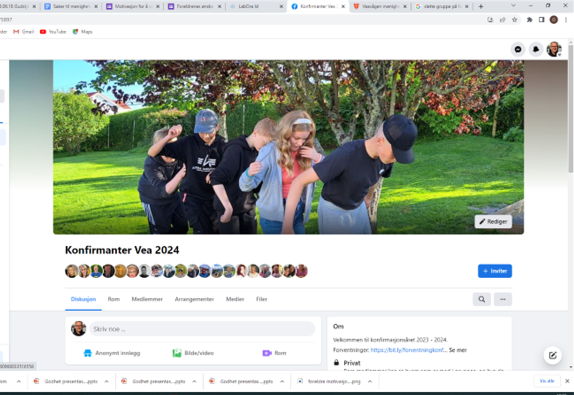Switch to the slette gruppe på Google tab
This screenshot has height=395, width=574.
[x=442, y=7]
